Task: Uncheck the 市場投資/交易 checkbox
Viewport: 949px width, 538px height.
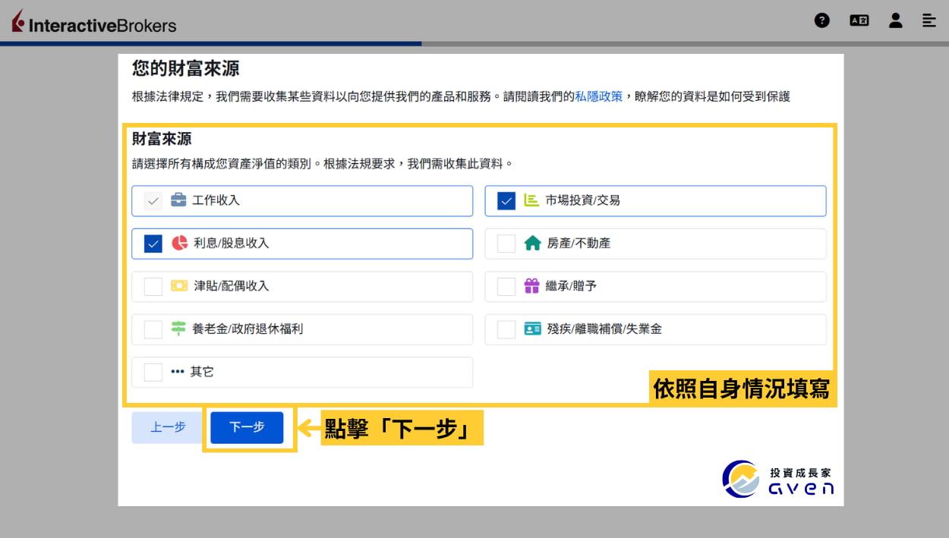Action: click(x=506, y=201)
